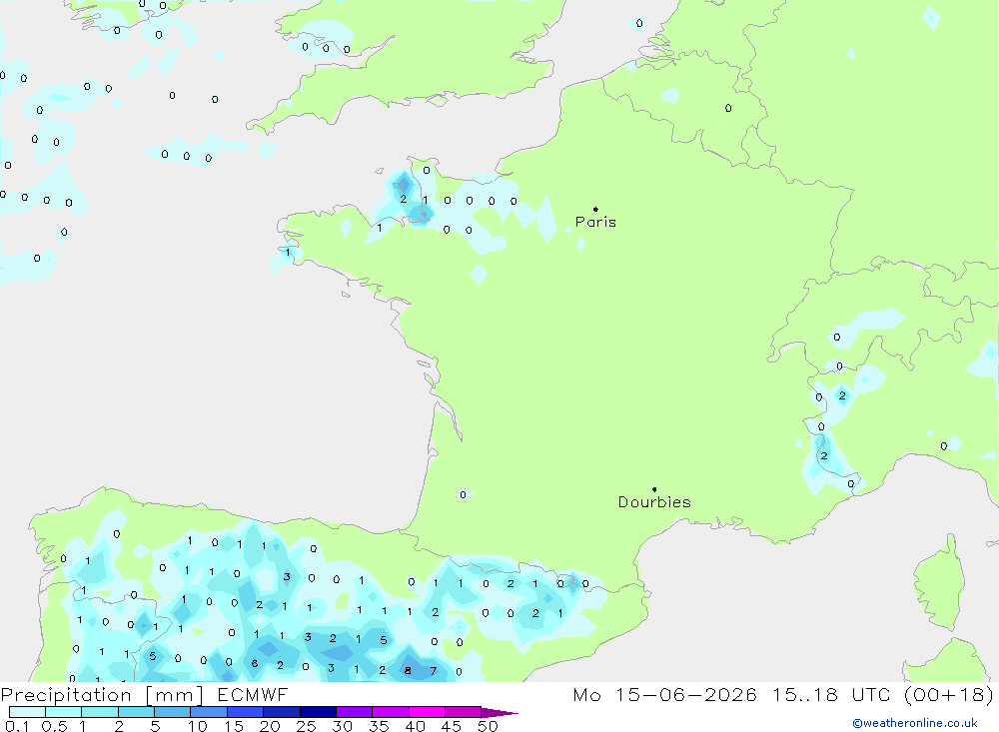The height and width of the screenshot is (732, 999).
Task: Click the '15..18 UTC' time range text
Action: (x=831, y=694)
